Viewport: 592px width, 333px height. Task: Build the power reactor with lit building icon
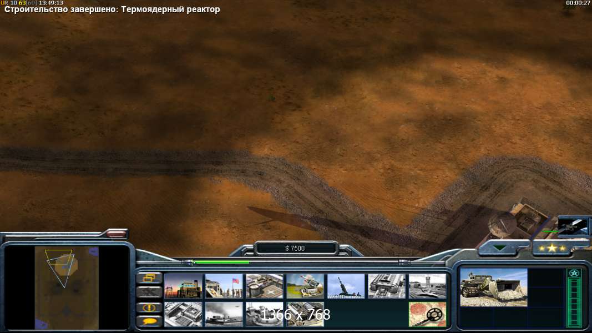[x=183, y=286]
